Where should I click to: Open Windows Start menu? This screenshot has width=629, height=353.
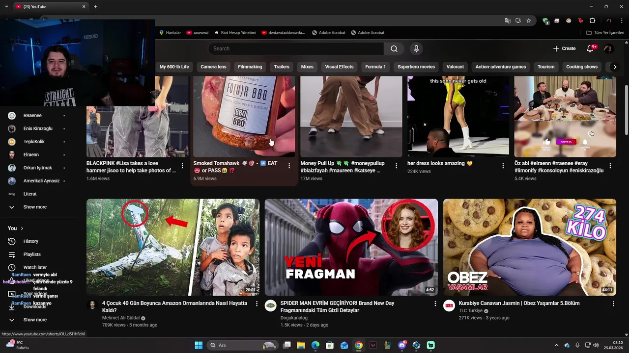coord(199,345)
